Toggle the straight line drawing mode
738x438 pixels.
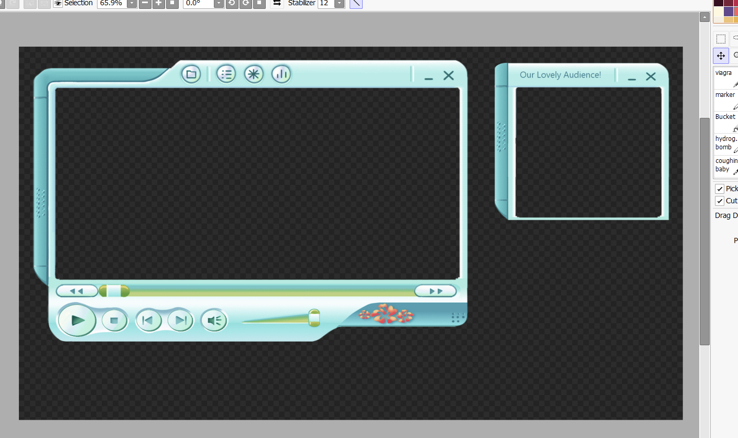click(x=356, y=3)
